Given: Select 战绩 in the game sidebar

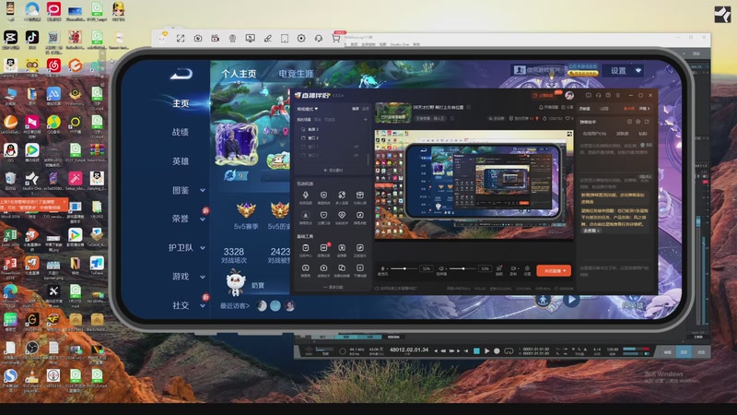Looking at the screenshot, I should [x=181, y=132].
